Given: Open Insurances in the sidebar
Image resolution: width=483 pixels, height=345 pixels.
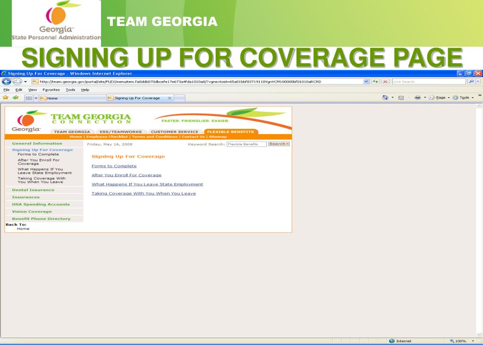Looking at the screenshot, I should 25,197.
